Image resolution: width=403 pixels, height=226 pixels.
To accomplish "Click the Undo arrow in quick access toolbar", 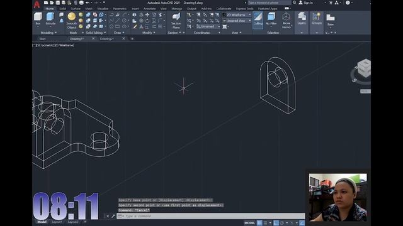I will 88,3.
